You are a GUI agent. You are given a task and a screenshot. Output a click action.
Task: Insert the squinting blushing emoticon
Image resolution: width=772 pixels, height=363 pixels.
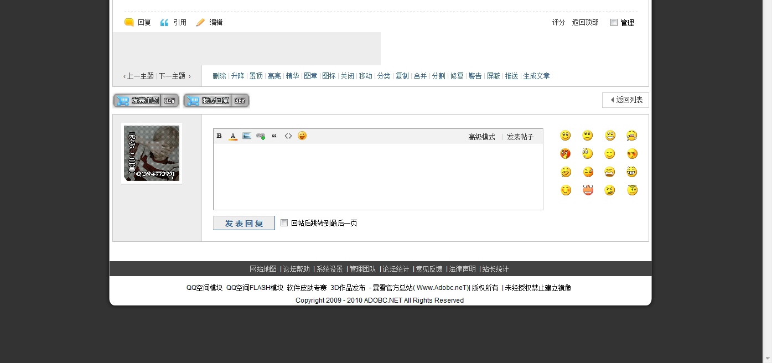pyautogui.click(x=632, y=154)
